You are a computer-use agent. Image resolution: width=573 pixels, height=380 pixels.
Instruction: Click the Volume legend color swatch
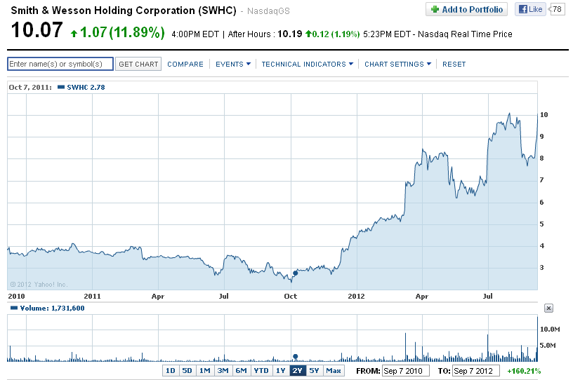tap(14, 308)
